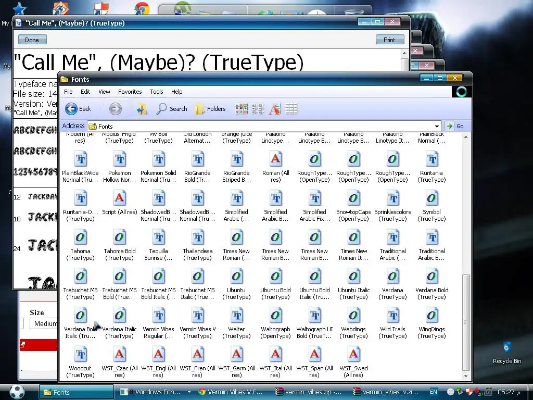Switch to vermin_vibes.zip taskbar button

[x=309, y=392]
